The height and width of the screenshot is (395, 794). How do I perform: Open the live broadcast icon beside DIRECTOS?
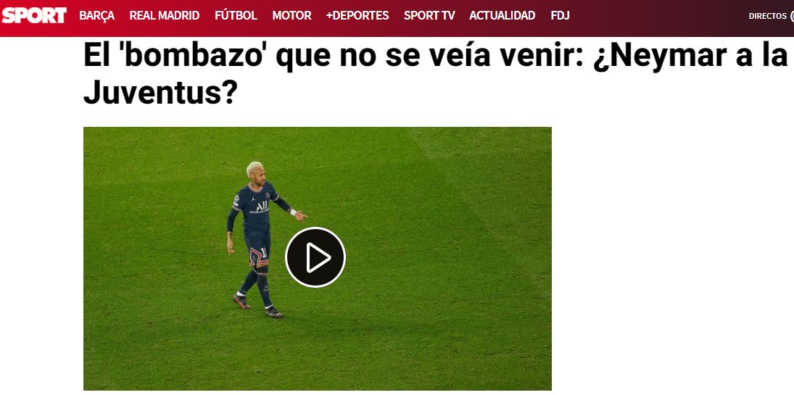tap(792, 16)
